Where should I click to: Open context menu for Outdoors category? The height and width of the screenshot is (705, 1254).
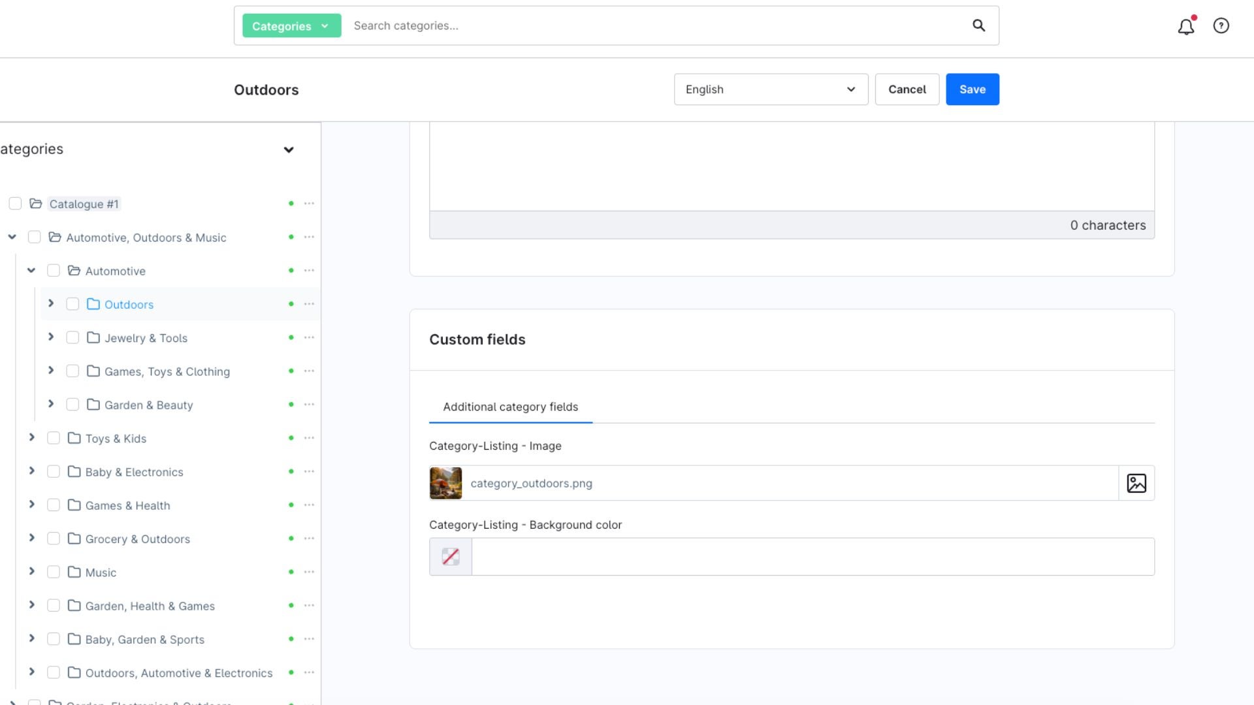[x=309, y=304]
